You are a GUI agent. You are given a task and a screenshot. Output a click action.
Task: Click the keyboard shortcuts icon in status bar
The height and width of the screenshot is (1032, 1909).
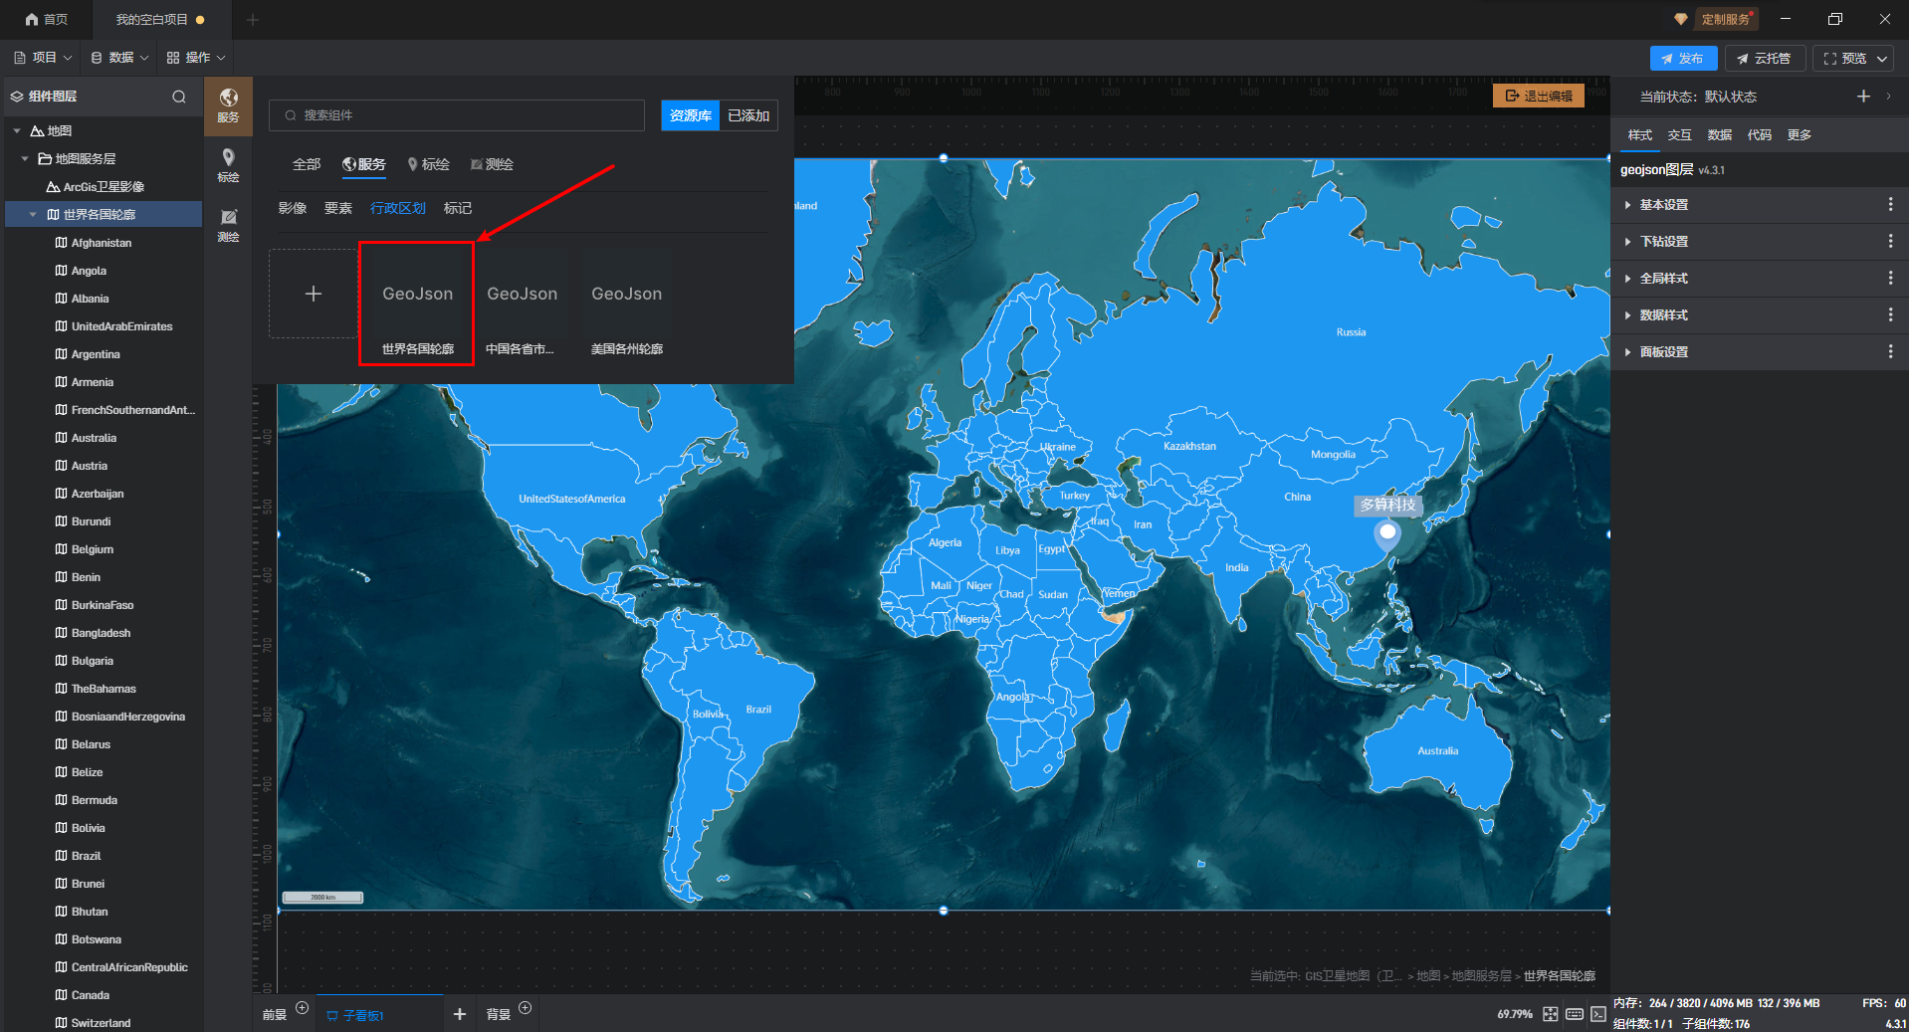coord(1575,1014)
